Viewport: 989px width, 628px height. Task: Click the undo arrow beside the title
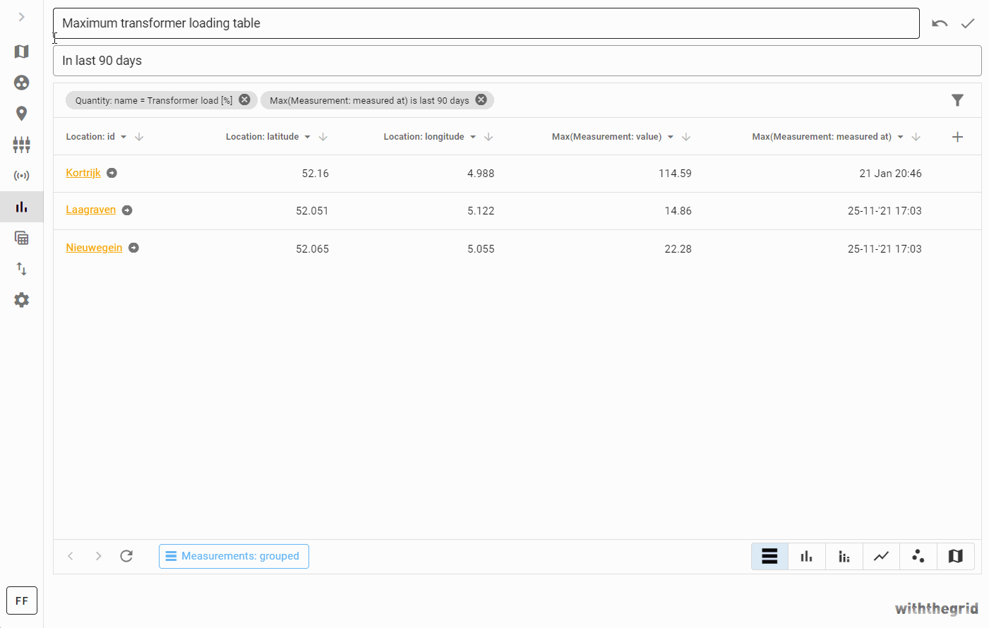point(940,23)
